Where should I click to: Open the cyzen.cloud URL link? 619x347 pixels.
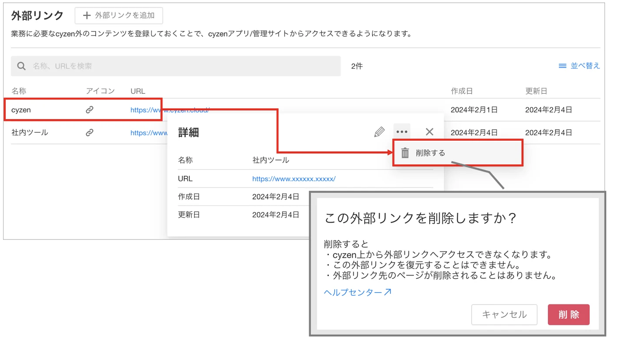[170, 110]
